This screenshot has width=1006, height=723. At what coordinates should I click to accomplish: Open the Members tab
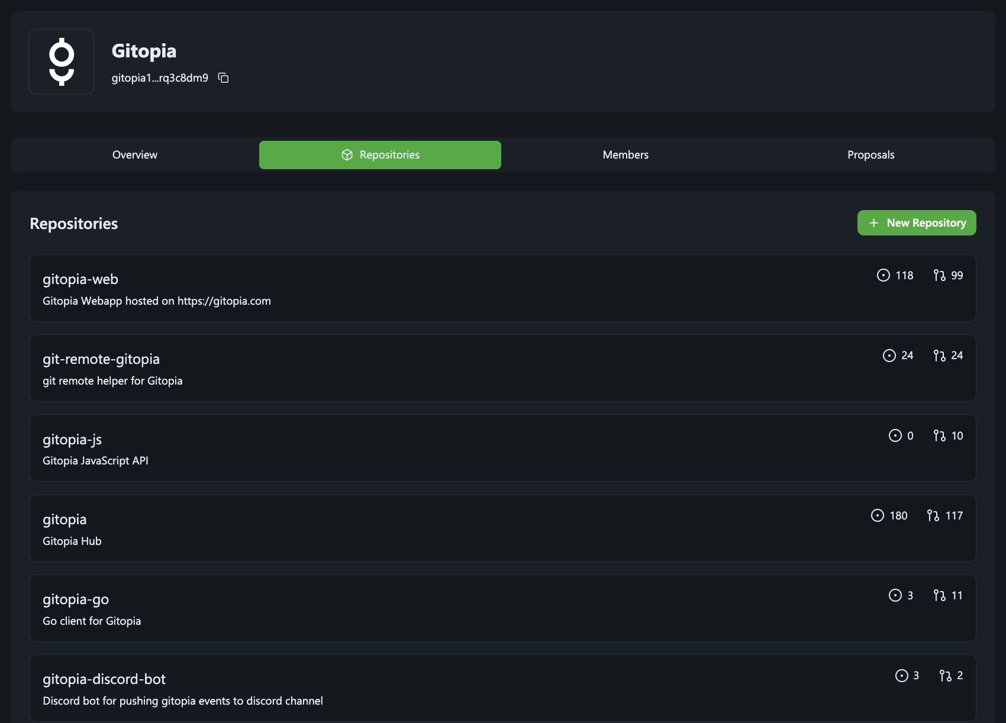pyautogui.click(x=625, y=155)
